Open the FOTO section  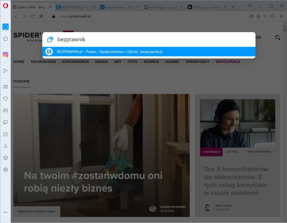point(133,62)
